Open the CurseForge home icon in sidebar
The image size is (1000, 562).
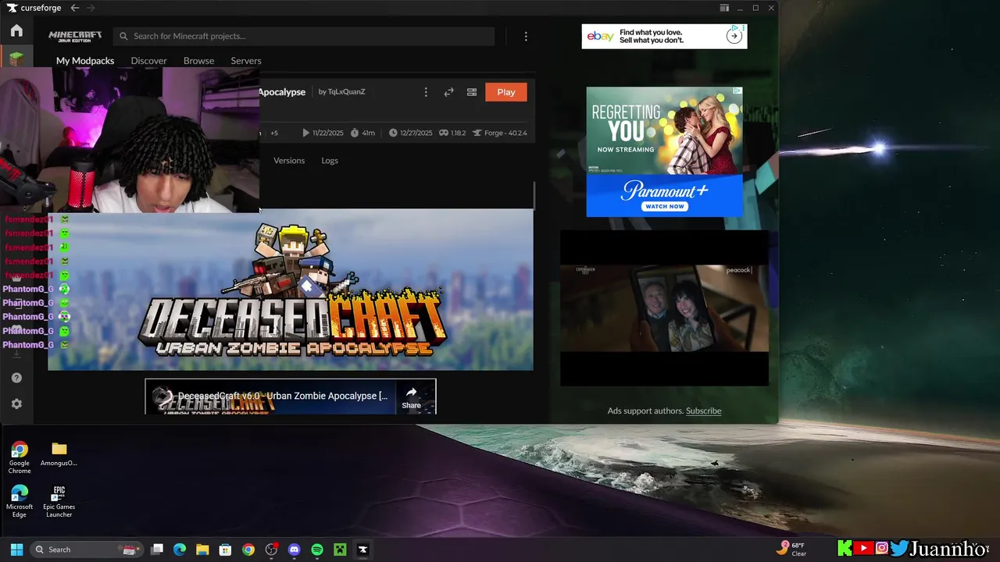(16, 31)
